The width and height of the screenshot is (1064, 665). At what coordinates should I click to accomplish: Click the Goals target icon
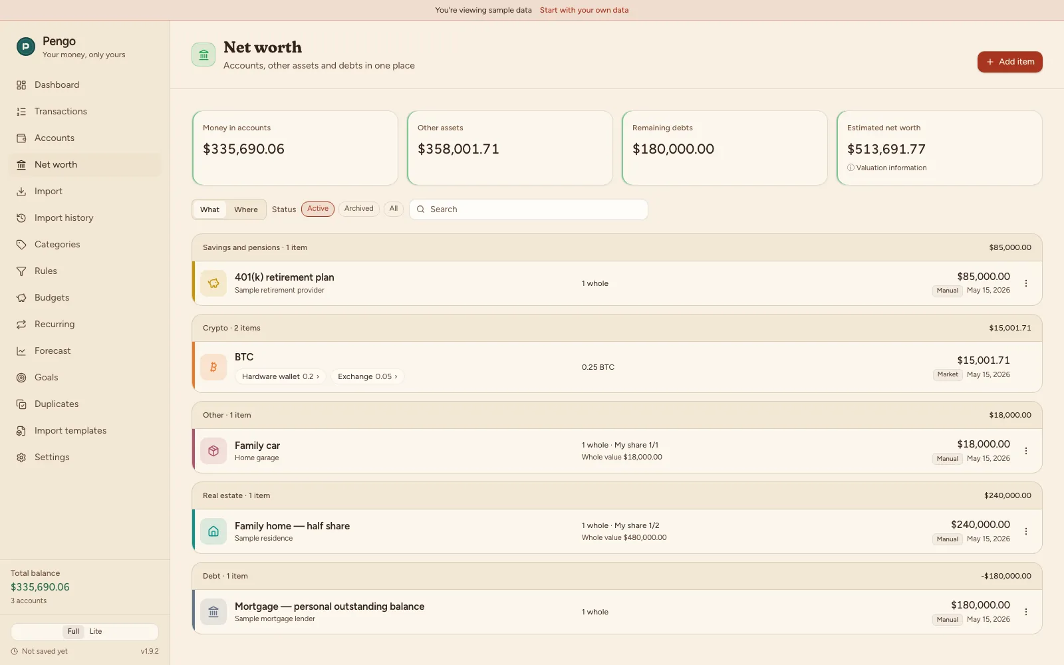click(x=21, y=378)
